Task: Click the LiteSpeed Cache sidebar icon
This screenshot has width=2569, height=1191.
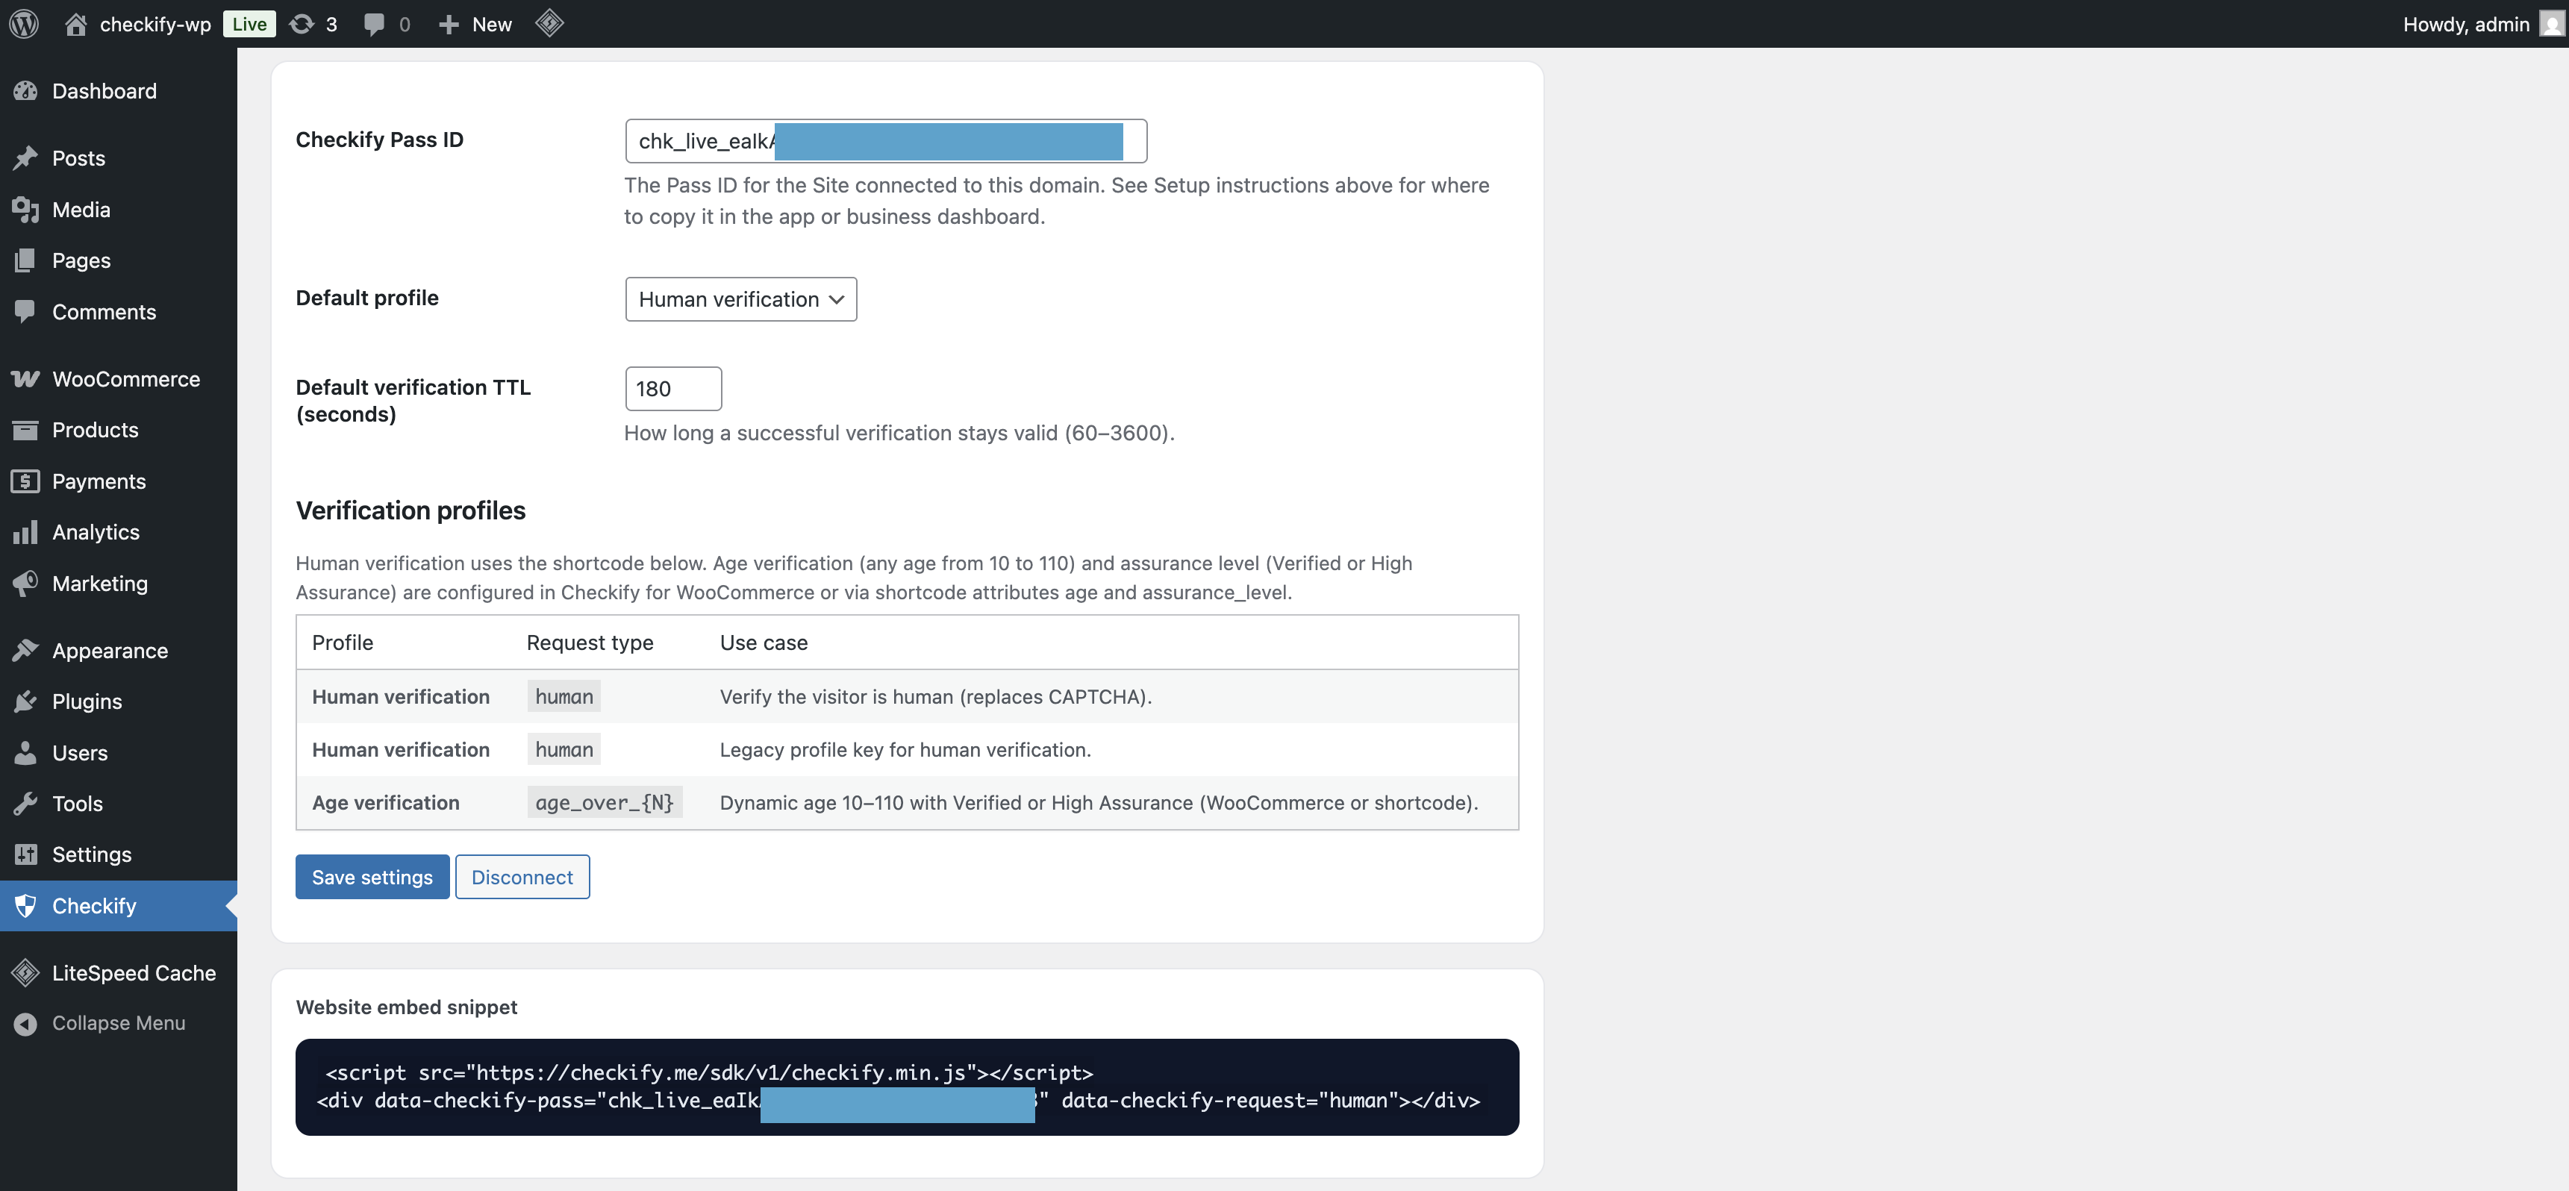Action: pyautogui.click(x=26, y=972)
